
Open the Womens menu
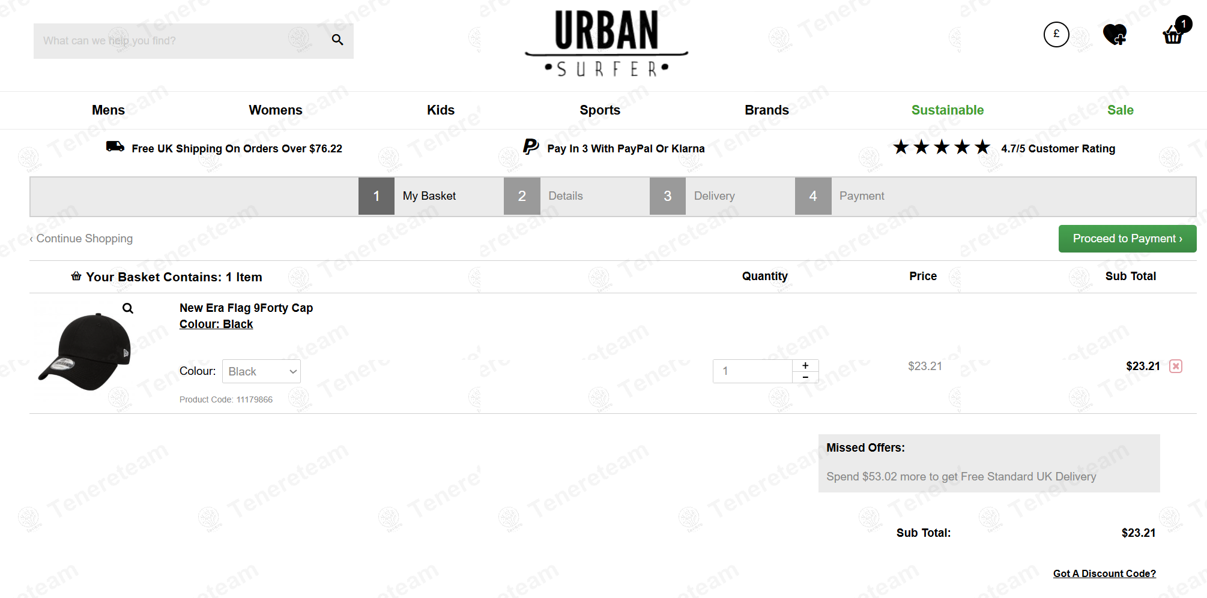[x=276, y=110]
